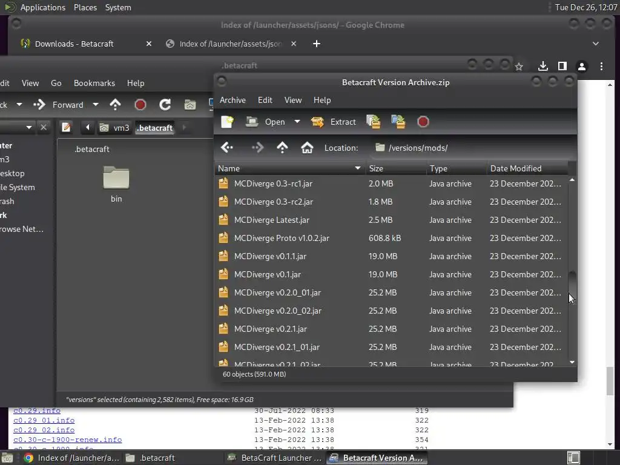Image resolution: width=620 pixels, height=465 pixels.
Task: Switch to the Downloads - Betacraft Chrome tab
Action: pos(74,44)
